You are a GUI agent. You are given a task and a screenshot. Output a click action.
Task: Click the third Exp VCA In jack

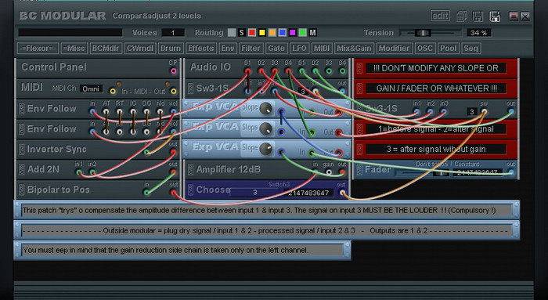[312, 153]
